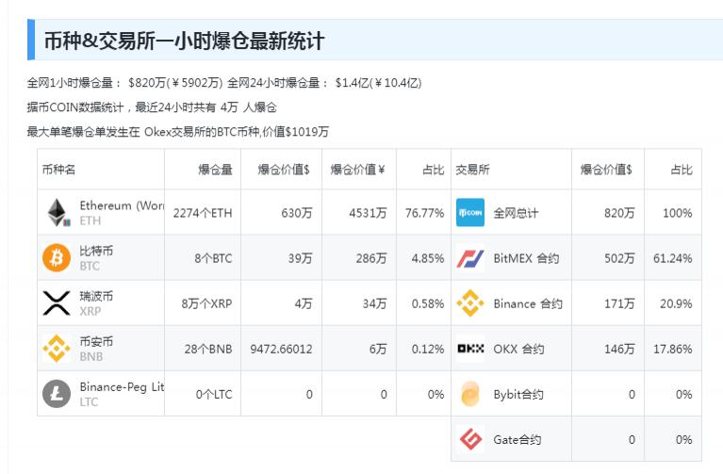The height and width of the screenshot is (474, 723).
Task: Click the 爆仓量 column header
Action: [x=215, y=170]
